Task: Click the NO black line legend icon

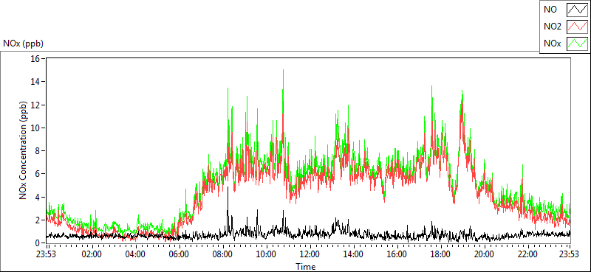Action: 577,10
